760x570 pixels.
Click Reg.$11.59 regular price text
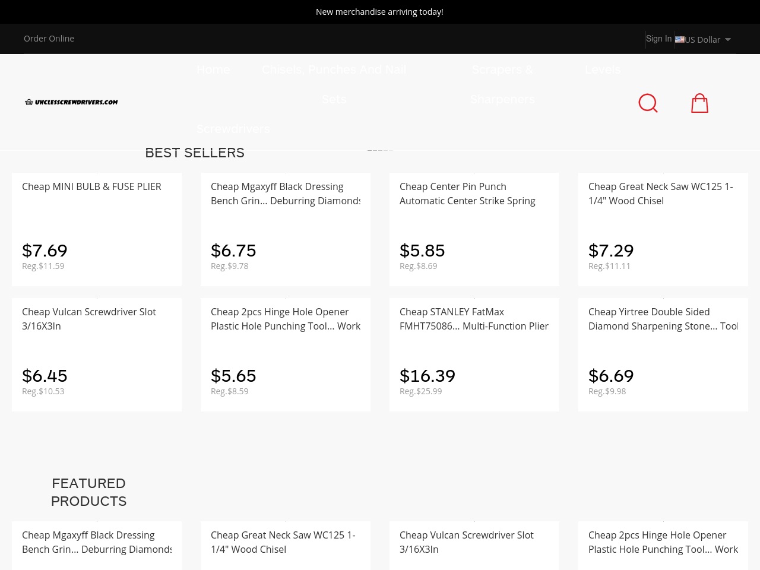[x=43, y=266]
